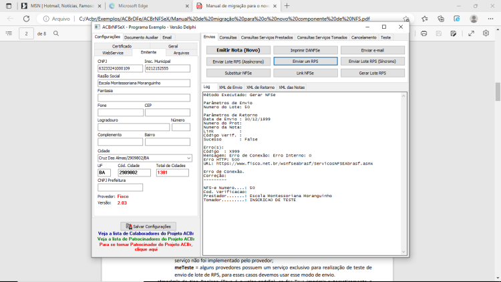Open the Edge collections icon
501x282 pixels.
pyautogui.click(x=441, y=19)
